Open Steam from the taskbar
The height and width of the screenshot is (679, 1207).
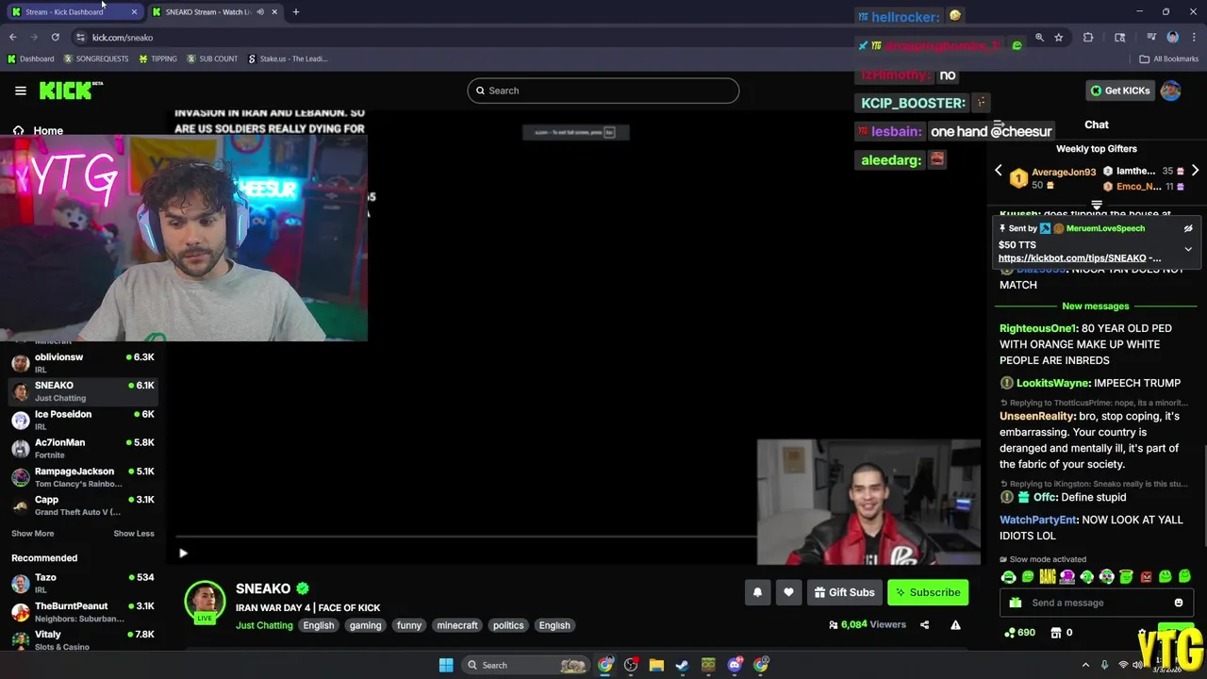(x=682, y=665)
